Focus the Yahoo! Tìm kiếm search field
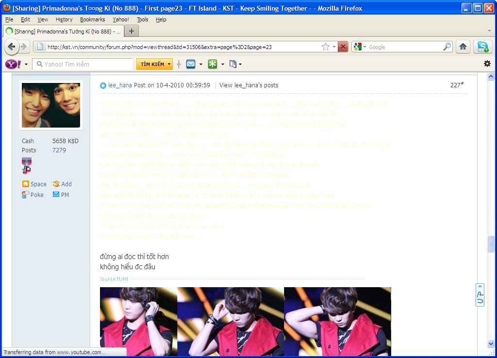Image resolution: width=497 pixels, height=358 pixels. [83, 65]
